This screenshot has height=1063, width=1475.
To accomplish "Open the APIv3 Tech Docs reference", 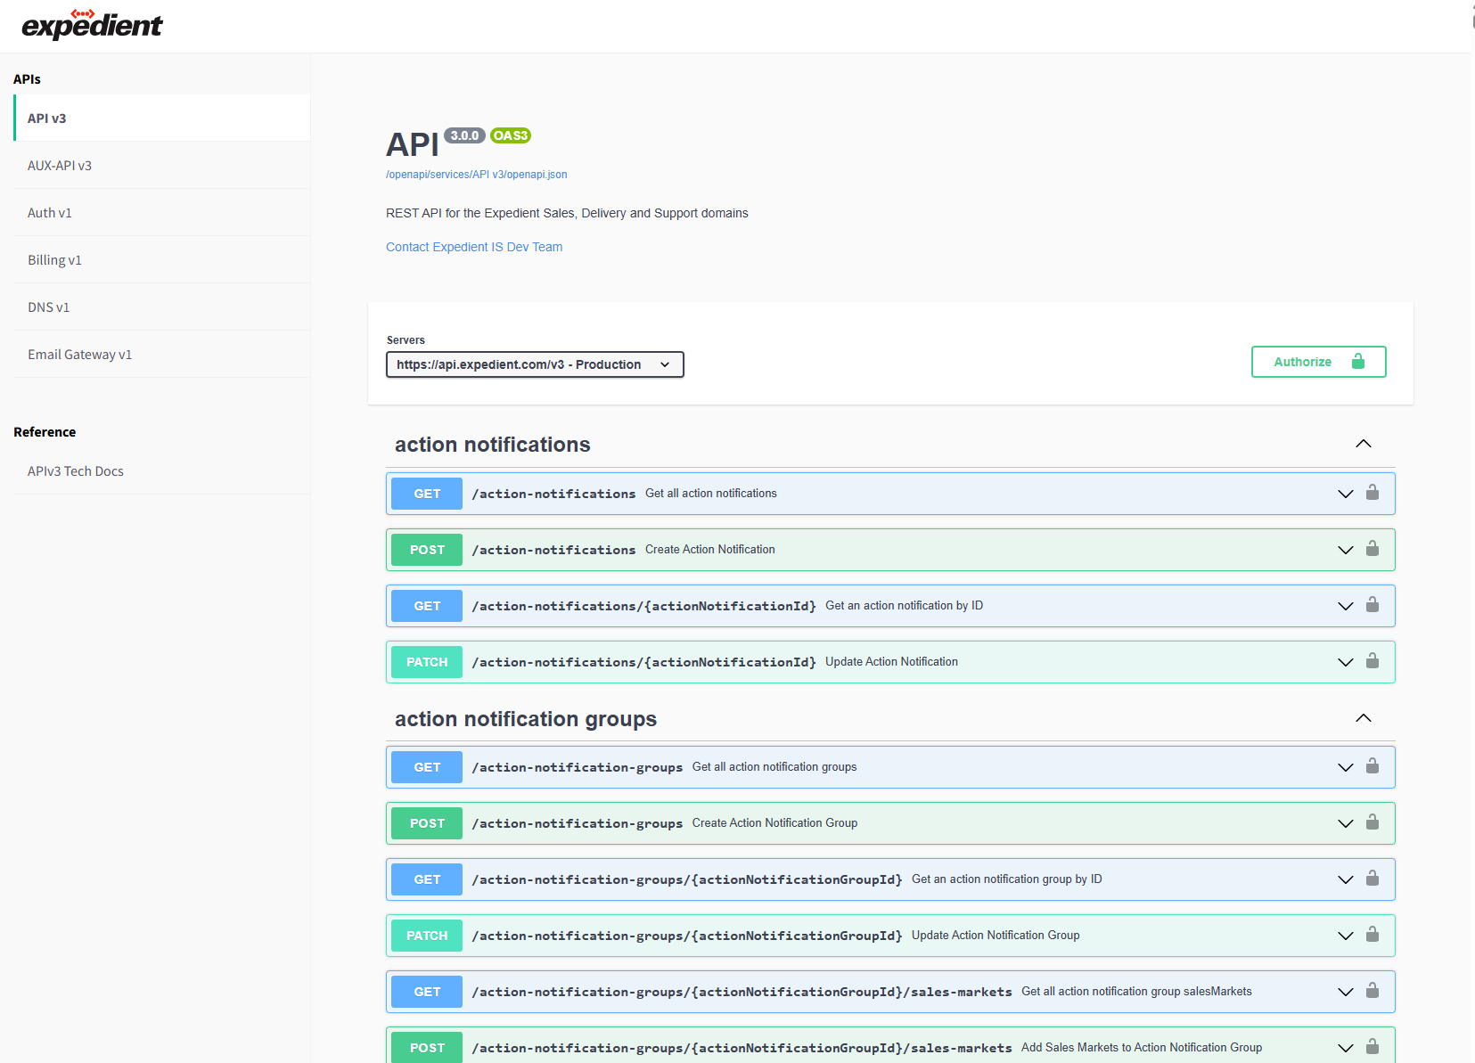I will coord(76,470).
